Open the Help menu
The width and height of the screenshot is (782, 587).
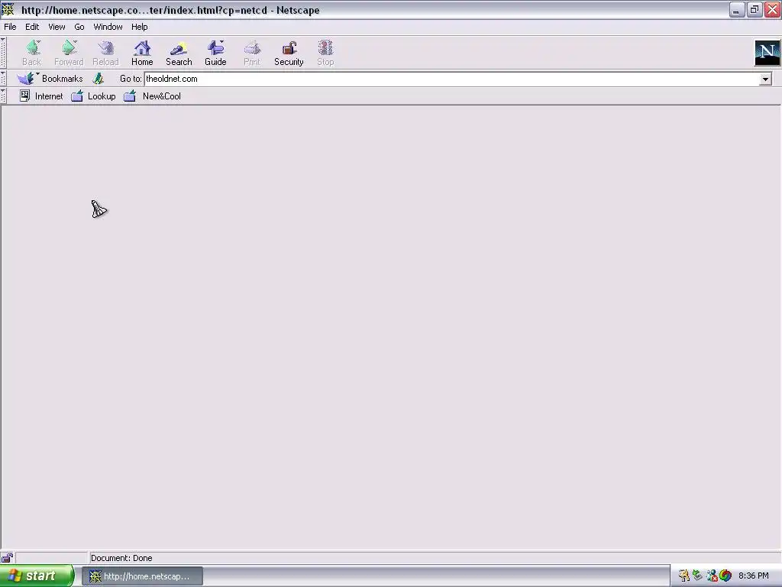pos(139,27)
